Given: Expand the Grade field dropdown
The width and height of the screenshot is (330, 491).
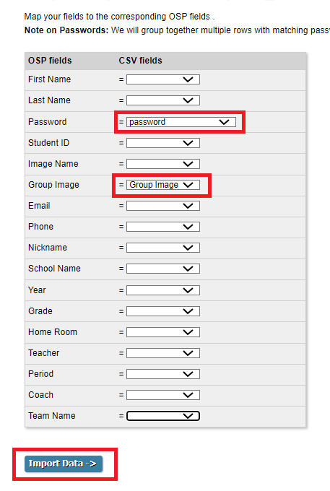Looking at the screenshot, I should 162,311.
